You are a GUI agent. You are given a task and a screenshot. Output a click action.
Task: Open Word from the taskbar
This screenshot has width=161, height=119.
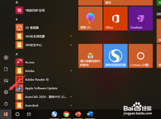90,114
